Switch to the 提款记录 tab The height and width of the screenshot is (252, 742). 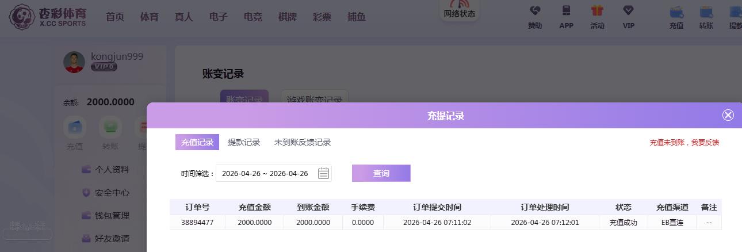(244, 142)
